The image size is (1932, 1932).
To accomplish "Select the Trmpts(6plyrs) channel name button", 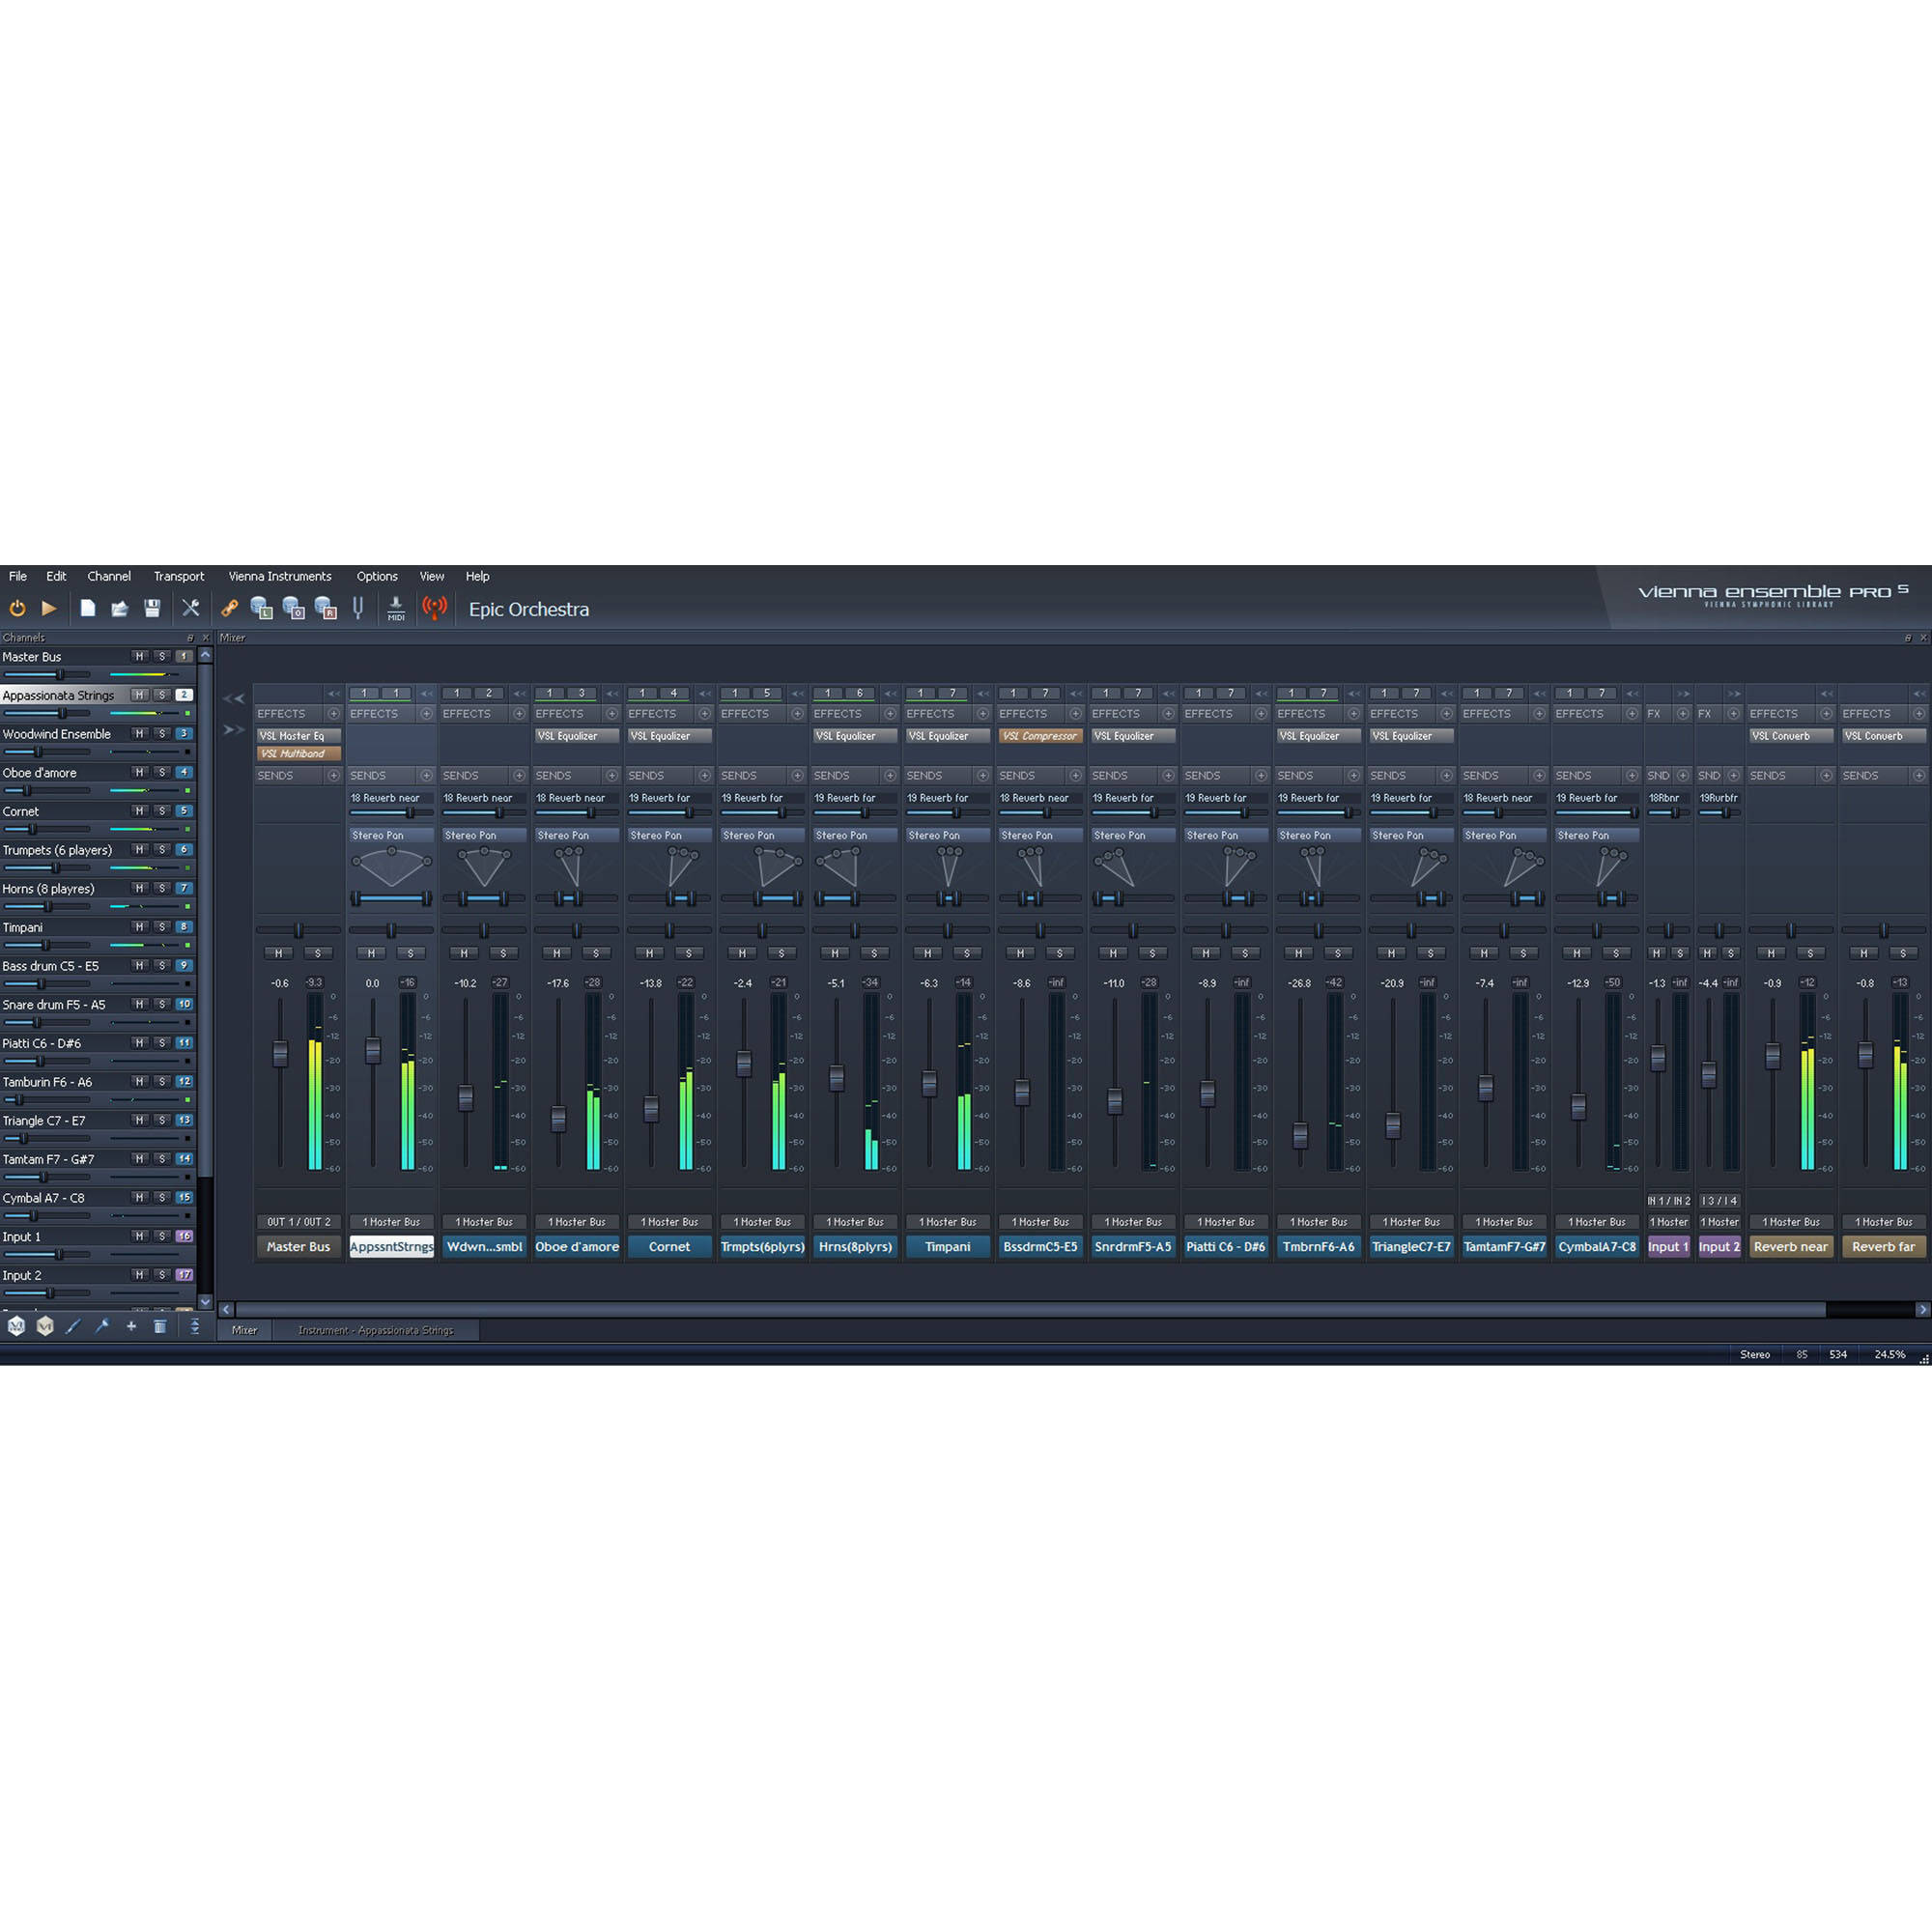I will coord(762,1247).
